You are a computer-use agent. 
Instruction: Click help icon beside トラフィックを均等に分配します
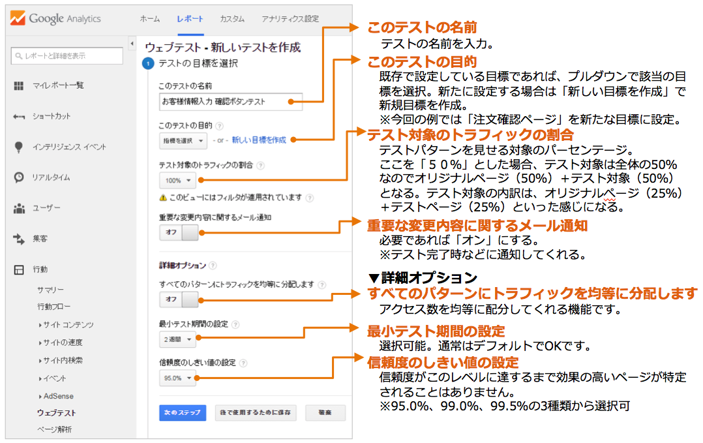(322, 284)
